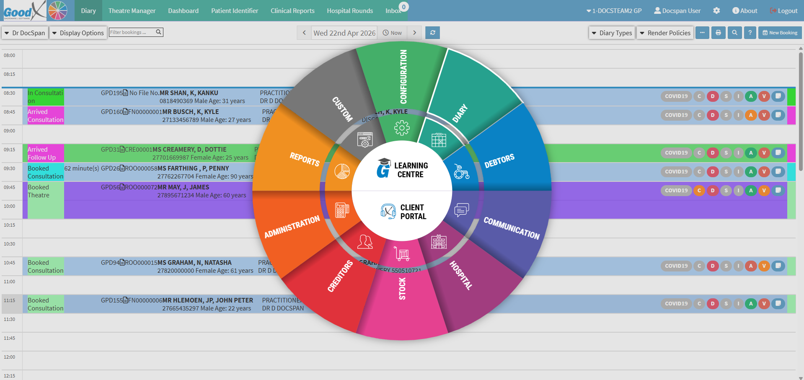This screenshot has height=380, width=804.
Task: Switch to the Theatre Manager tab
Action: point(132,11)
